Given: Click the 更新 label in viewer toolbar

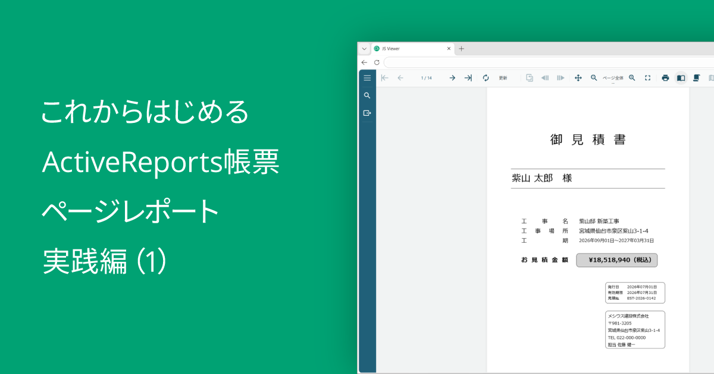Looking at the screenshot, I should point(503,78).
